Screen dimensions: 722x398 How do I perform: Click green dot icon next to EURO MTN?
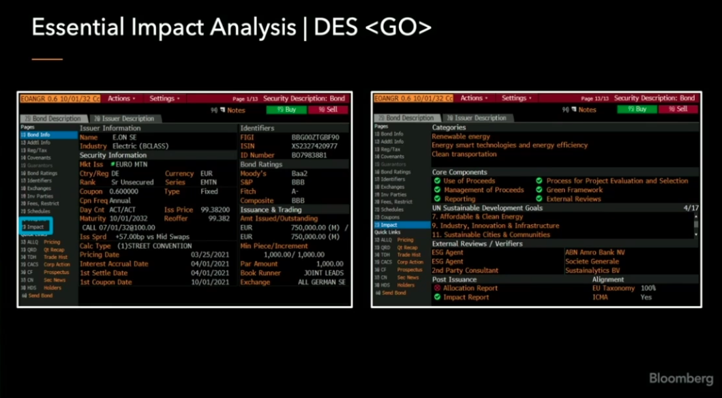[112, 164]
